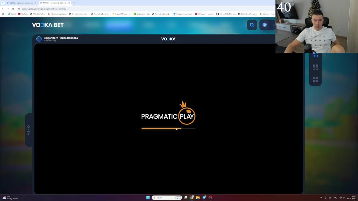Click the Chrome taskbar icon
Image resolution: width=358 pixels, height=201 pixels.
[192, 198]
